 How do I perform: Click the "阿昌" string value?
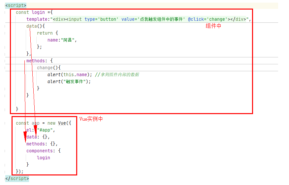(x=67, y=40)
